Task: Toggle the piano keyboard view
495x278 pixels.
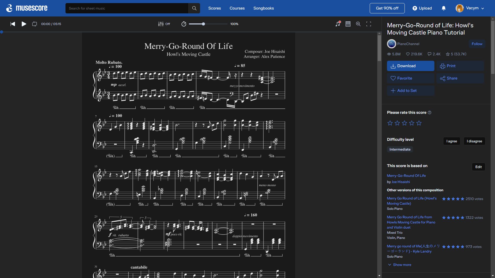Action: pos(348,24)
